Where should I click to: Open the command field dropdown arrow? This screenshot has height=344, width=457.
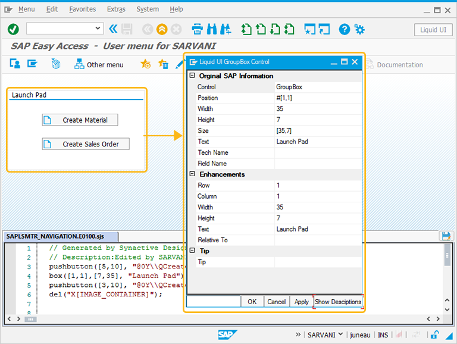[x=98, y=29]
